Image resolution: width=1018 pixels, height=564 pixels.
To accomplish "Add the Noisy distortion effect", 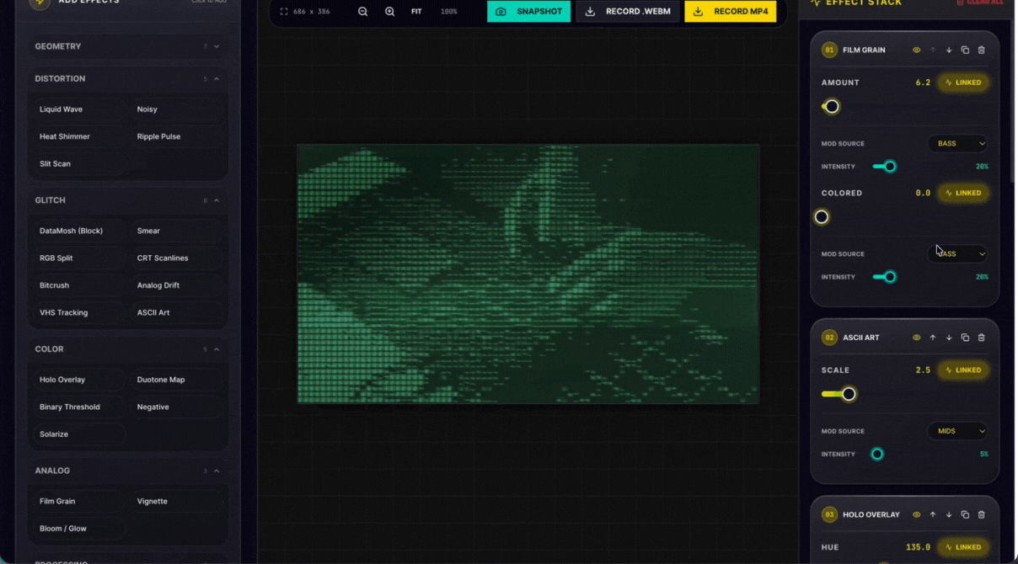I will pos(176,109).
